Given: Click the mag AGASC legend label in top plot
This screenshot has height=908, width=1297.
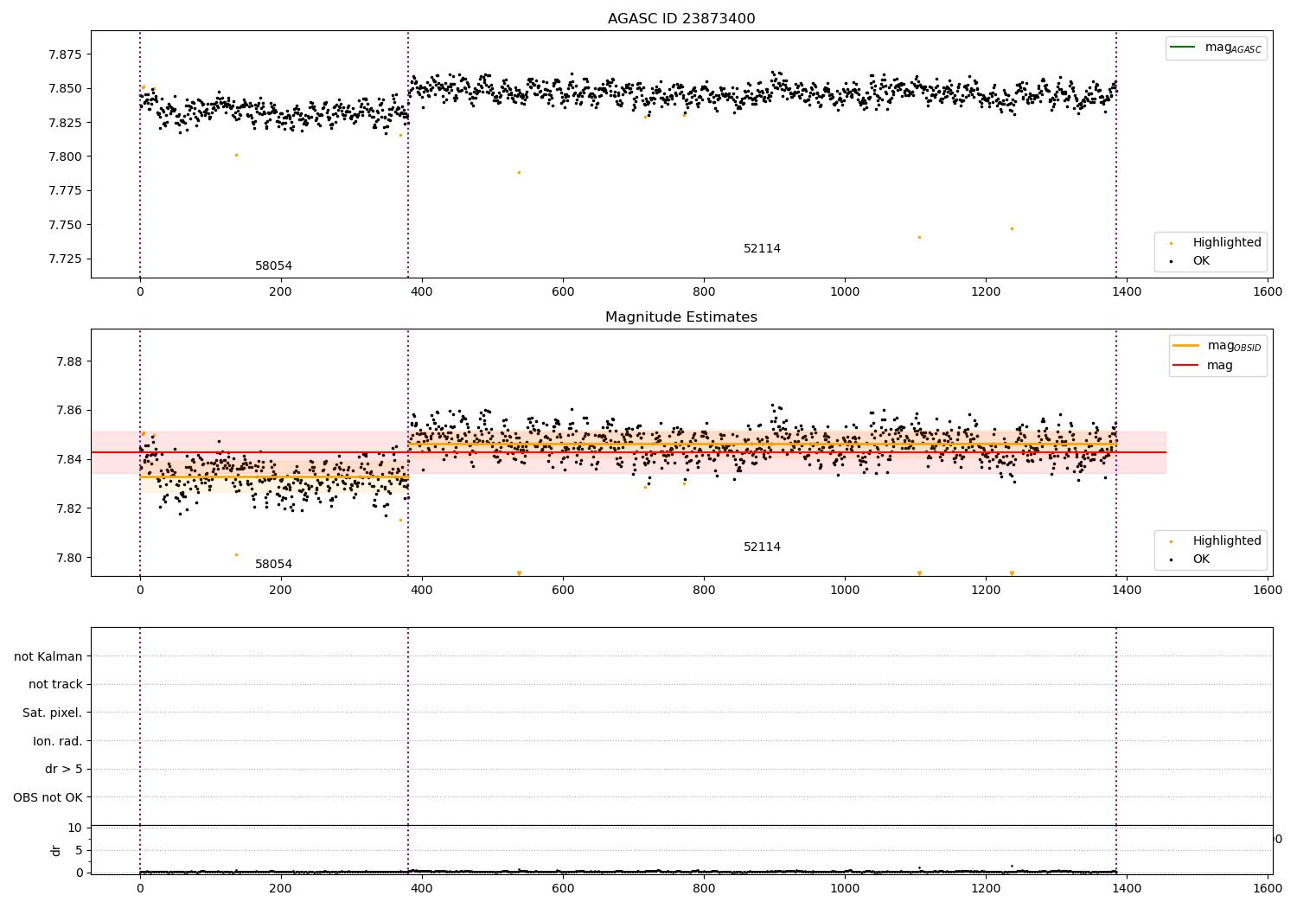Looking at the screenshot, I should click(x=1233, y=48).
